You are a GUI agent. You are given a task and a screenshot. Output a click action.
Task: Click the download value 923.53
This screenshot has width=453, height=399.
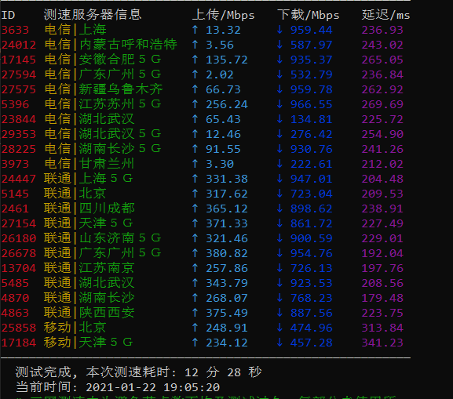tap(312, 283)
